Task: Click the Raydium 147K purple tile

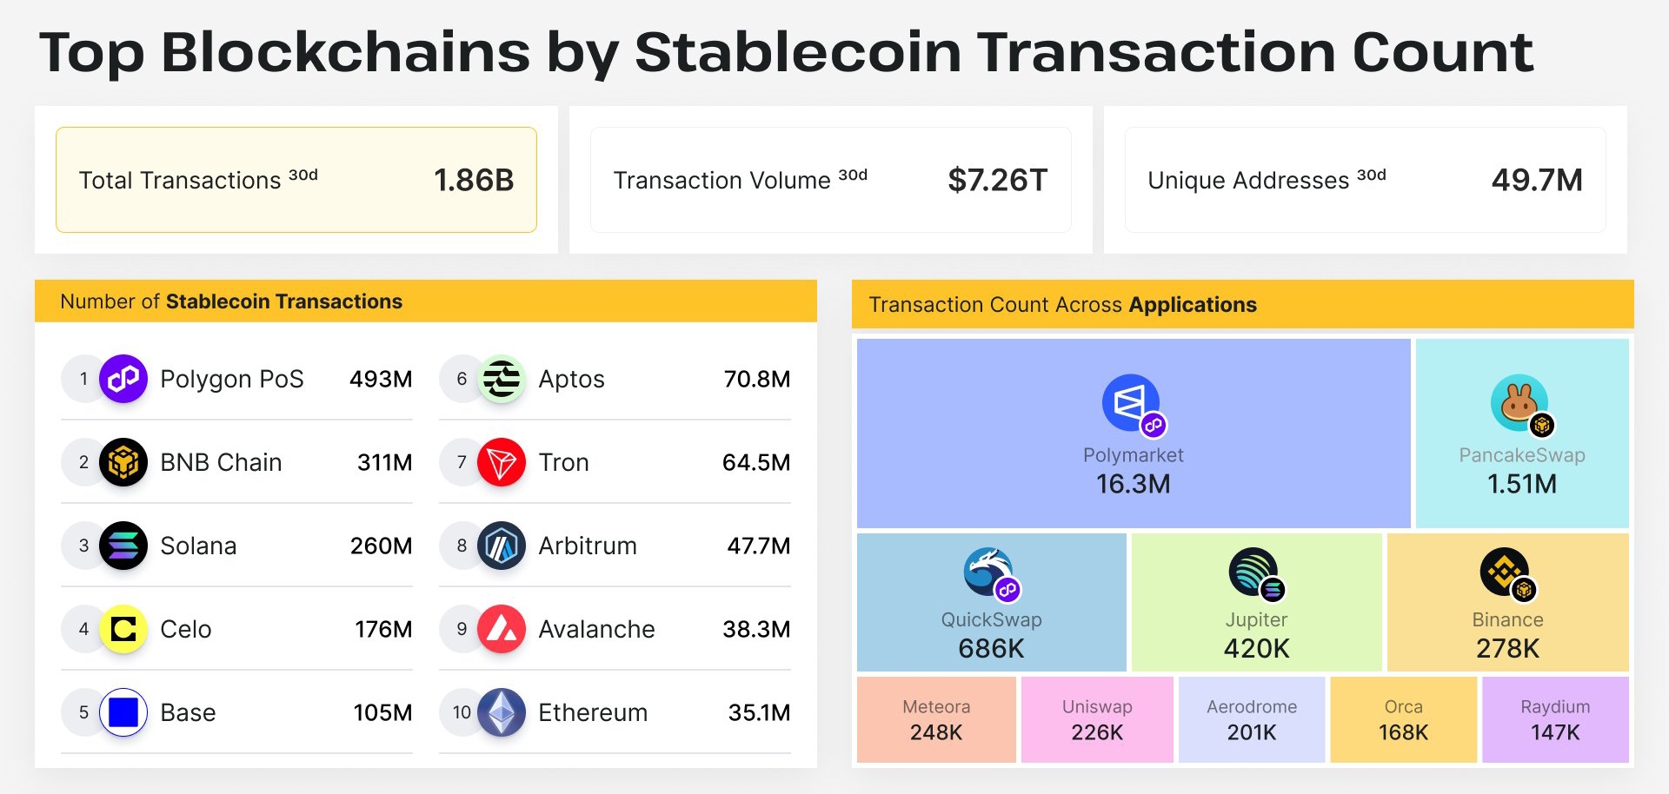Action: coord(1555,720)
